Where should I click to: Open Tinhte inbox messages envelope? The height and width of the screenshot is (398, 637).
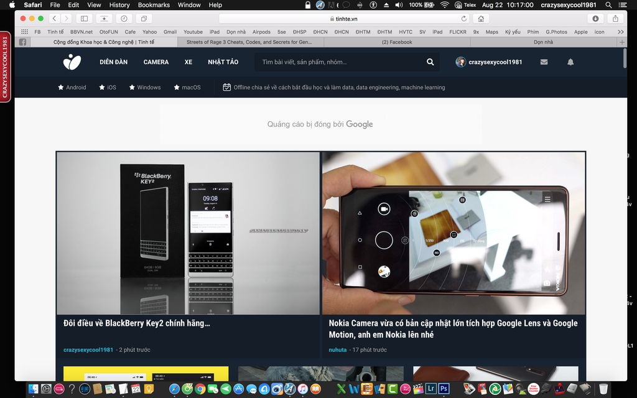click(x=544, y=62)
